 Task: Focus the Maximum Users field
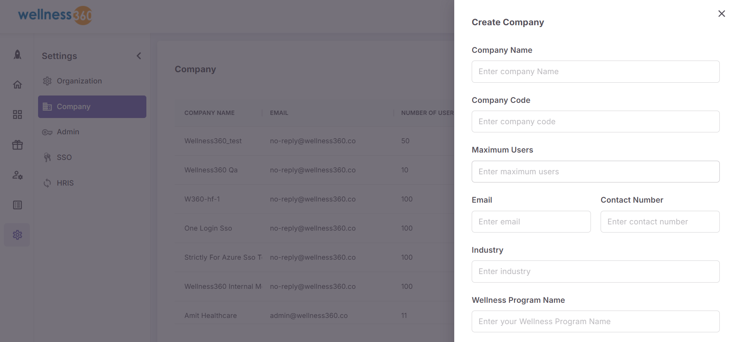click(596, 172)
